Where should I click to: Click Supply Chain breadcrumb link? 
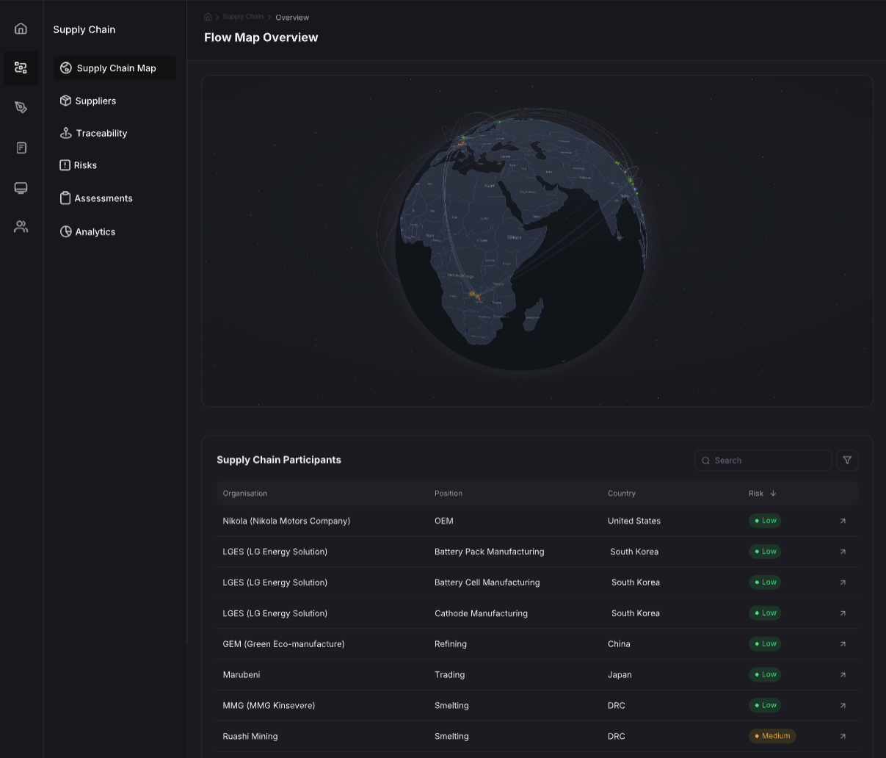(243, 17)
